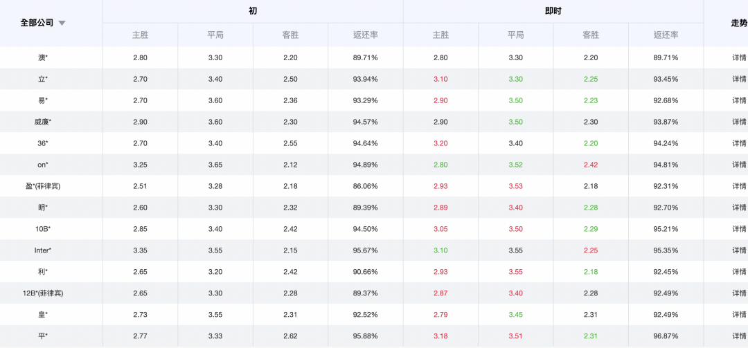Click red 3.20 home-win odds for 36*
The width and height of the screenshot is (748, 348).
click(x=440, y=143)
